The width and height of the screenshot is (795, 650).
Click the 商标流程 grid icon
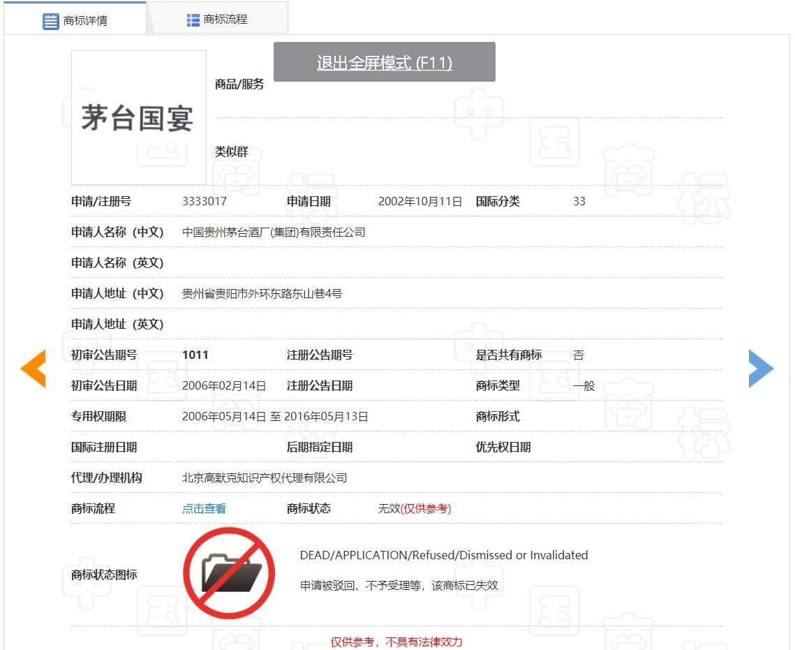click(193, 20)
